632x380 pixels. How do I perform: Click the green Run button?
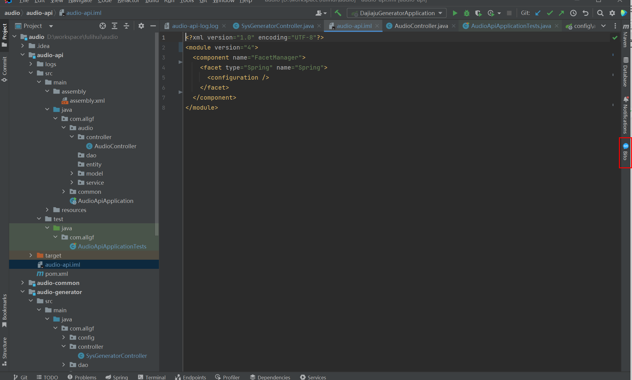pyautogui.click(x=455, y=13)
